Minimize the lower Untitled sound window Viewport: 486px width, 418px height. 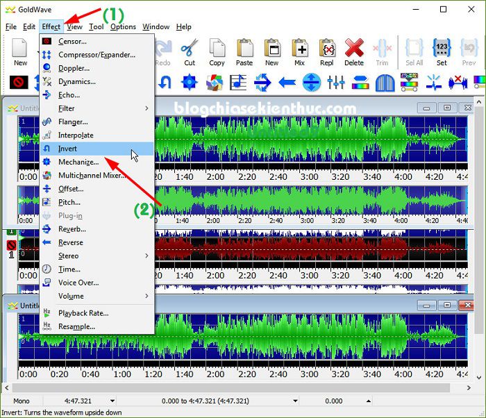[426, 306]
